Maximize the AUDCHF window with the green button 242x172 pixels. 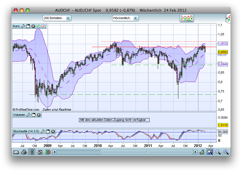tap(28, 10)
